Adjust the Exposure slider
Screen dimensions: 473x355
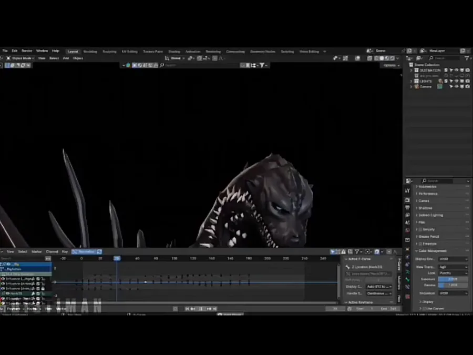[453, 279]
